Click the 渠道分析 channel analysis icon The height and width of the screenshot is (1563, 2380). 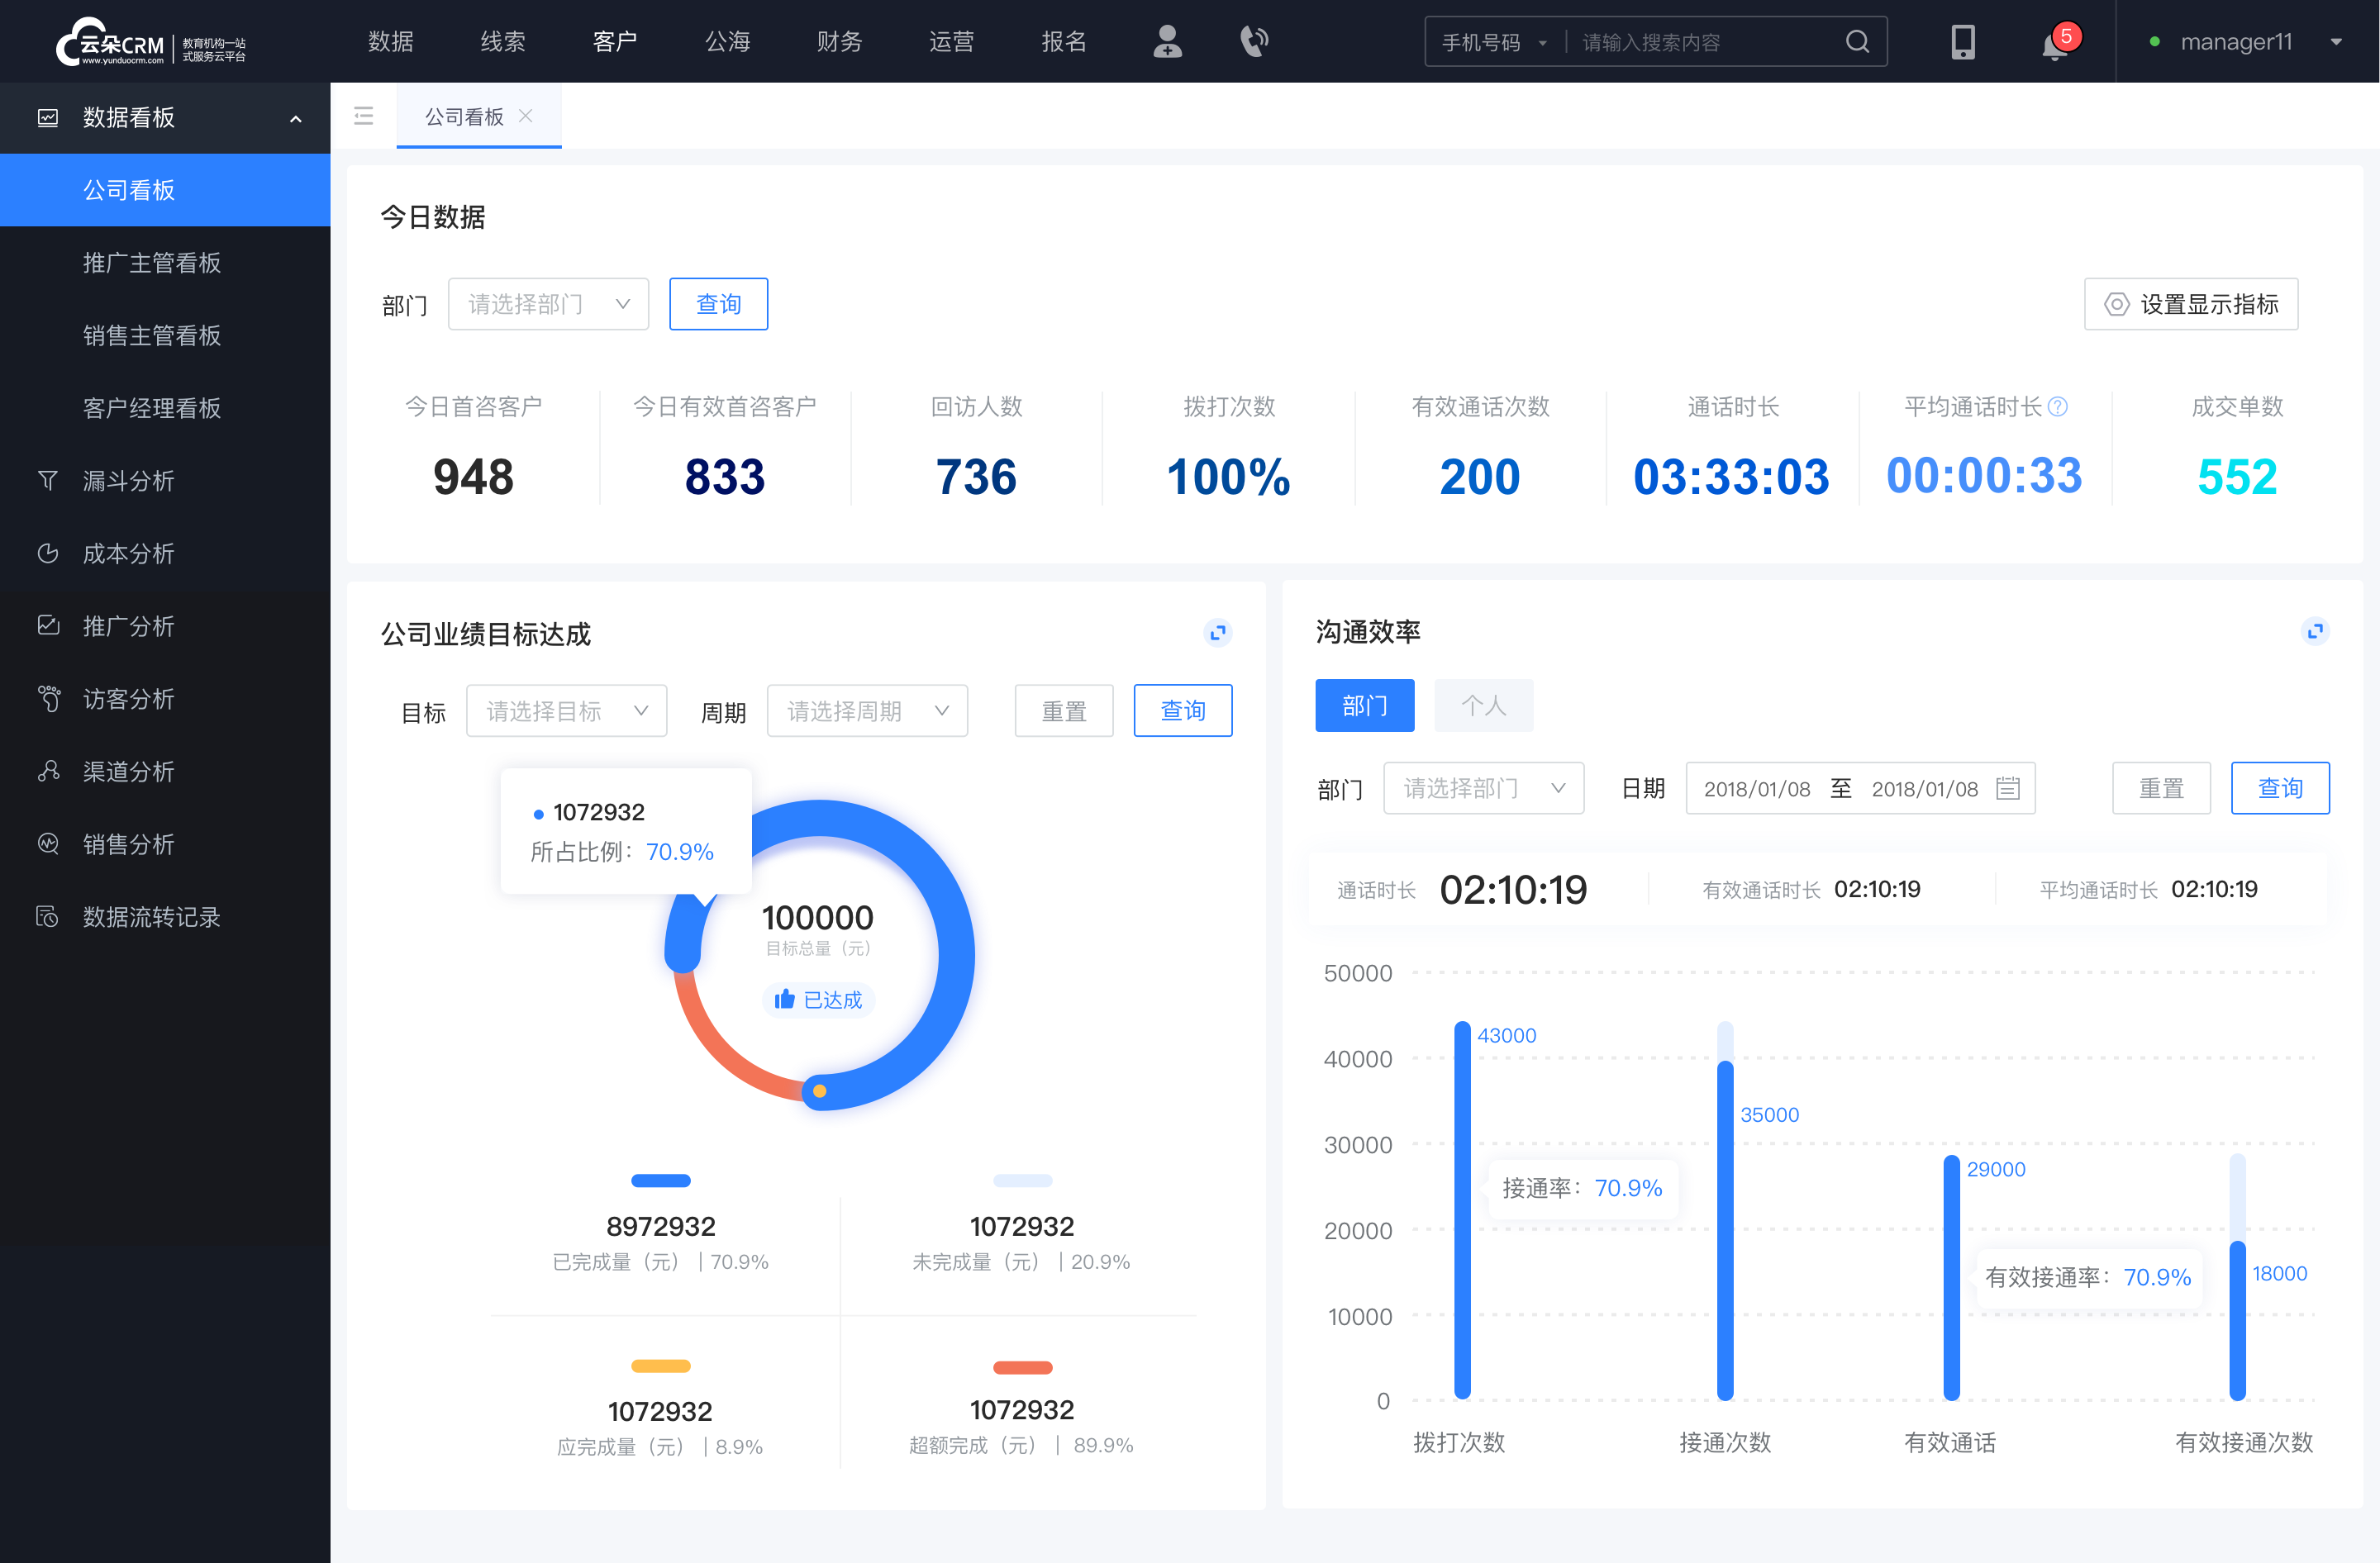pos(47,767)
